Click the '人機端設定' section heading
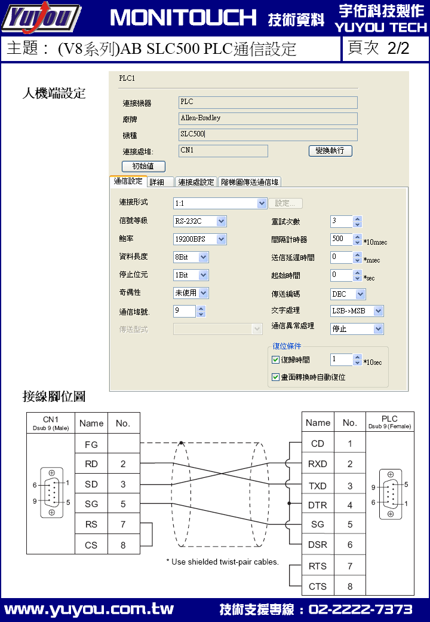430x622 pixels. click(x=54, y=93)
